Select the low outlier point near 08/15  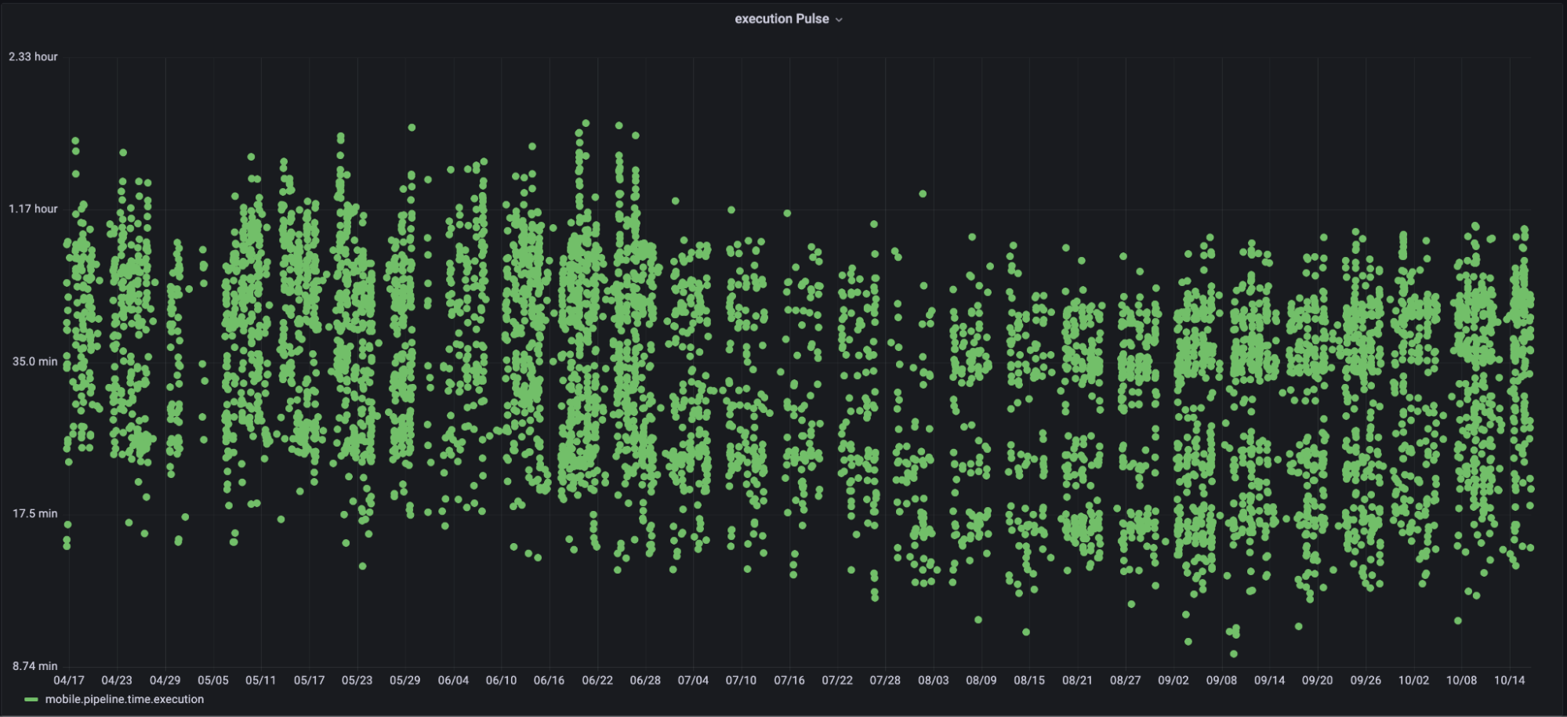(x=1026, y=632)
